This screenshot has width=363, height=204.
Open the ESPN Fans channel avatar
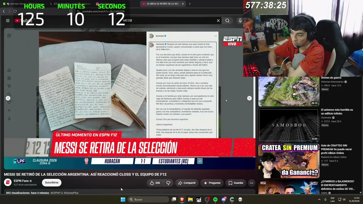click(8, 182)
